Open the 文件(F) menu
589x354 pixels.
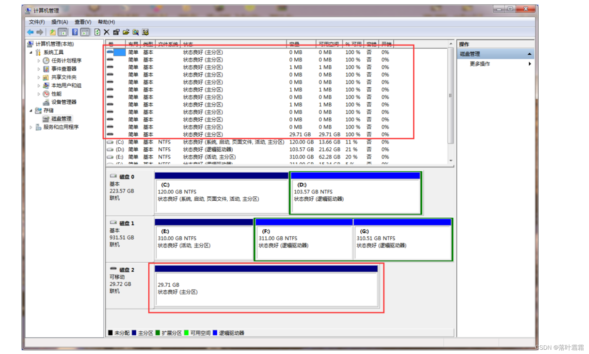tap(37, 22)
